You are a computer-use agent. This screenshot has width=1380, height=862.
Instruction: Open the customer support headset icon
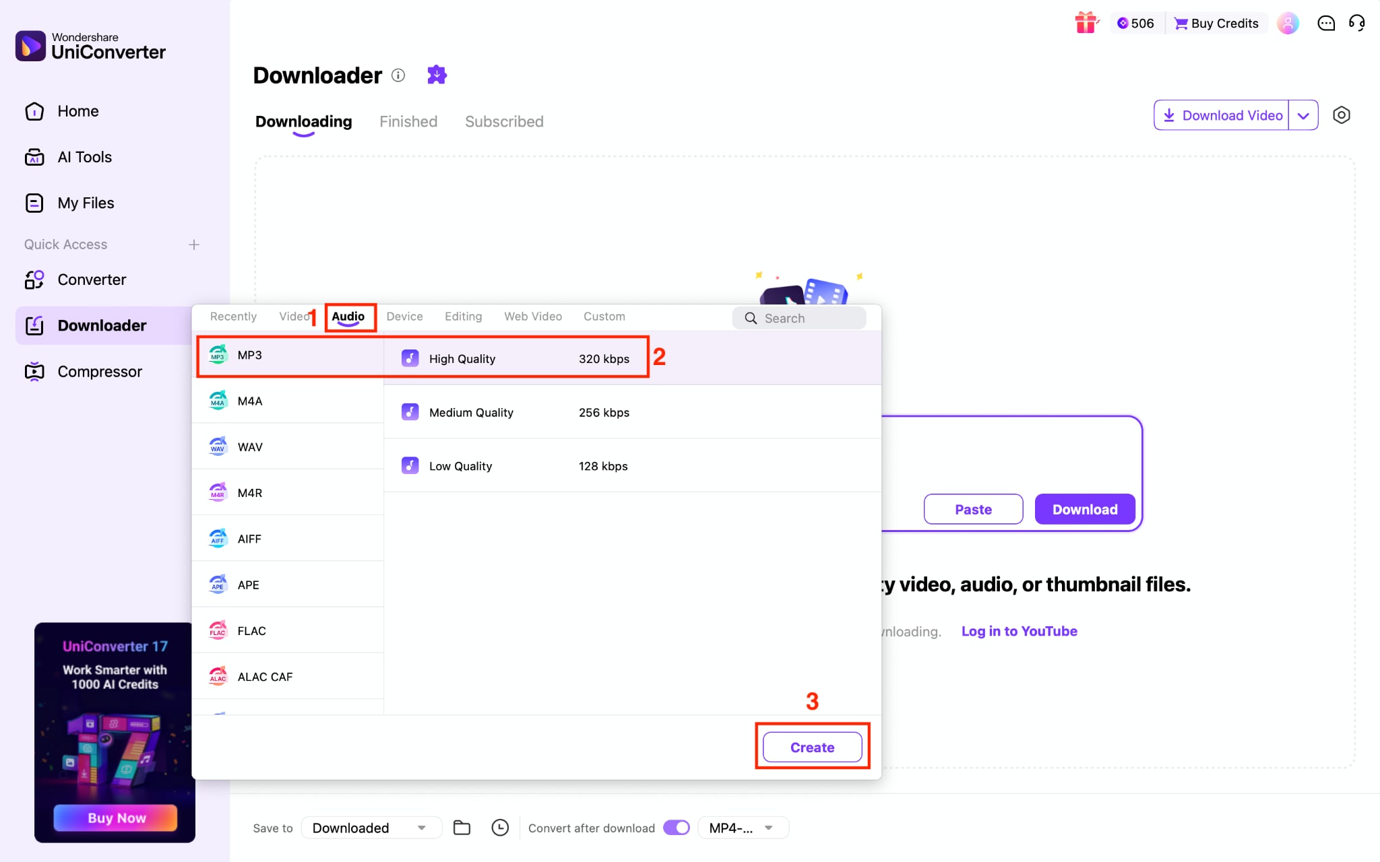point(1357,24)
